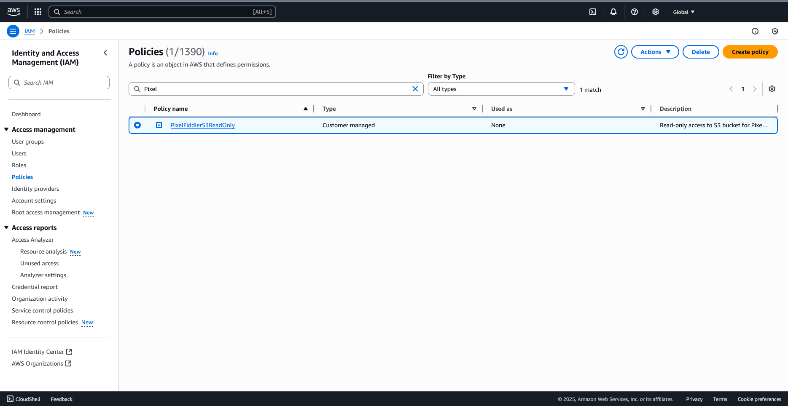Go to Roles in the sidebar
Image resolution: width=788 pixels, height=406 pixels.
19,165
